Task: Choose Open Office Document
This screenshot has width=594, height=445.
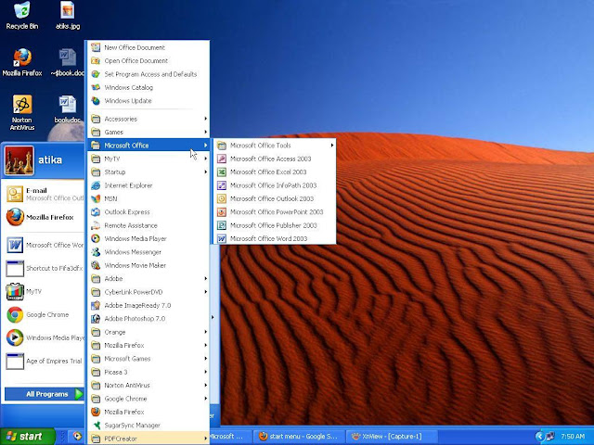Action: (148, 61)
